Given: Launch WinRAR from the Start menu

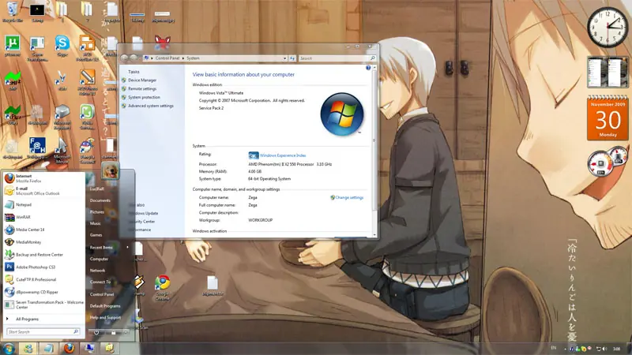Looking at the screenshot, I should pos(43,218).
